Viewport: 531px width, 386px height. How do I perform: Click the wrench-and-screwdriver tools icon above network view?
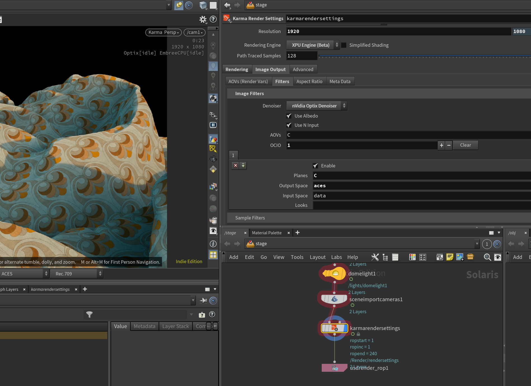[x=375, y=257]
